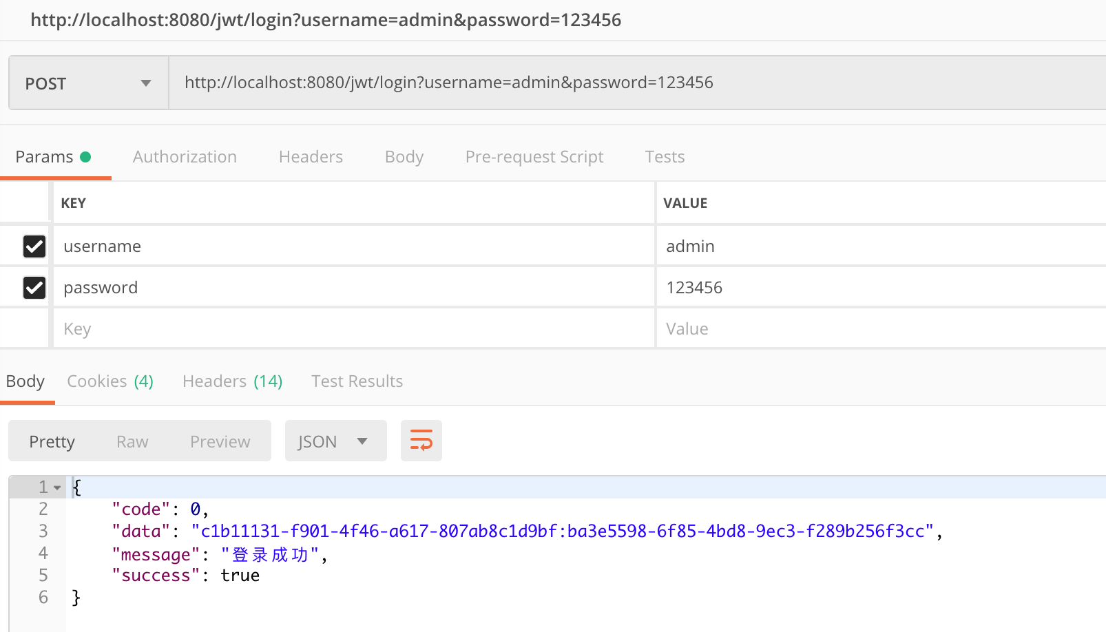Viewport: 1106px width, 632px height.
Task: Switch to the Tests tab
Action: tap(664, 156)
